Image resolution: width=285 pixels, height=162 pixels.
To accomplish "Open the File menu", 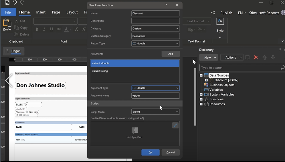I will (8, 12).
